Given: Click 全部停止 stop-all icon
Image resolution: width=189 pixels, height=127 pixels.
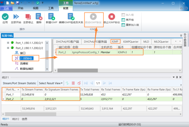Looking at the screenshot, I should 28,17.
